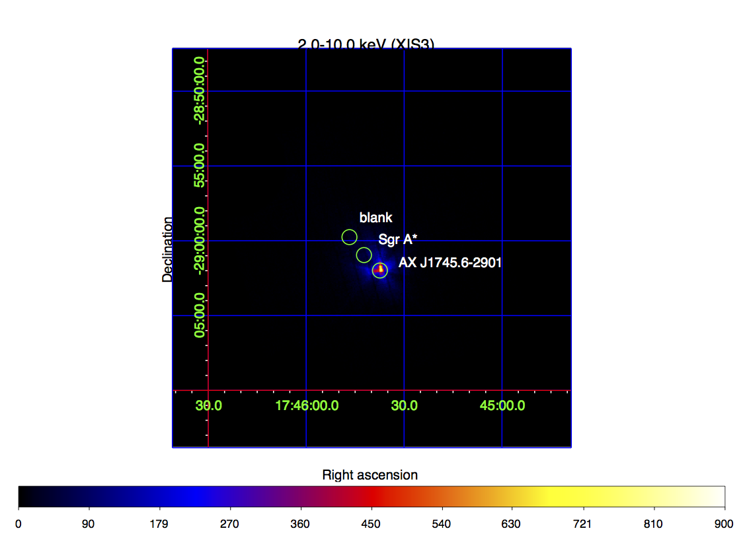The image size is (745, 547).
Task: Click the '540' colorbar label
Action: pos(442,524)
